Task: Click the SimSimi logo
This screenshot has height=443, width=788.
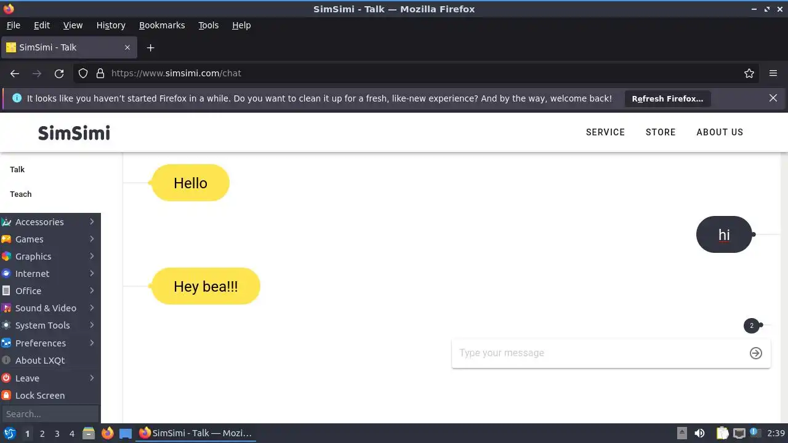Action: pyautogui.click(x=74, y=132)
